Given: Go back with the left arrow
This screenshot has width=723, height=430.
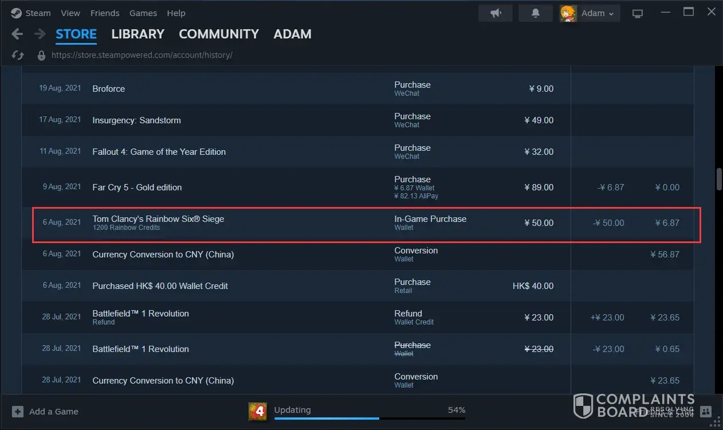Looking at the screenshot, I should (x=17, y=34).
